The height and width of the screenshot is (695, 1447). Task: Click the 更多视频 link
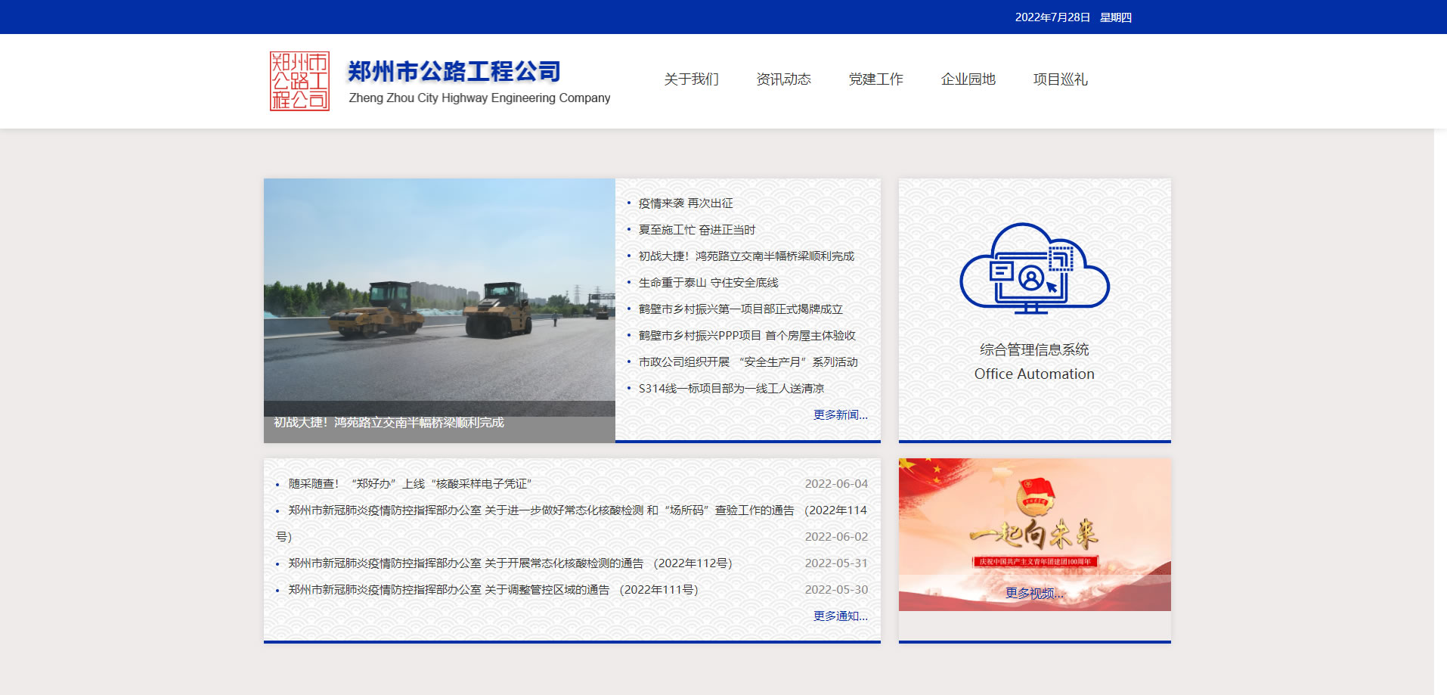pyautogui.click(x=1034, y=594)
